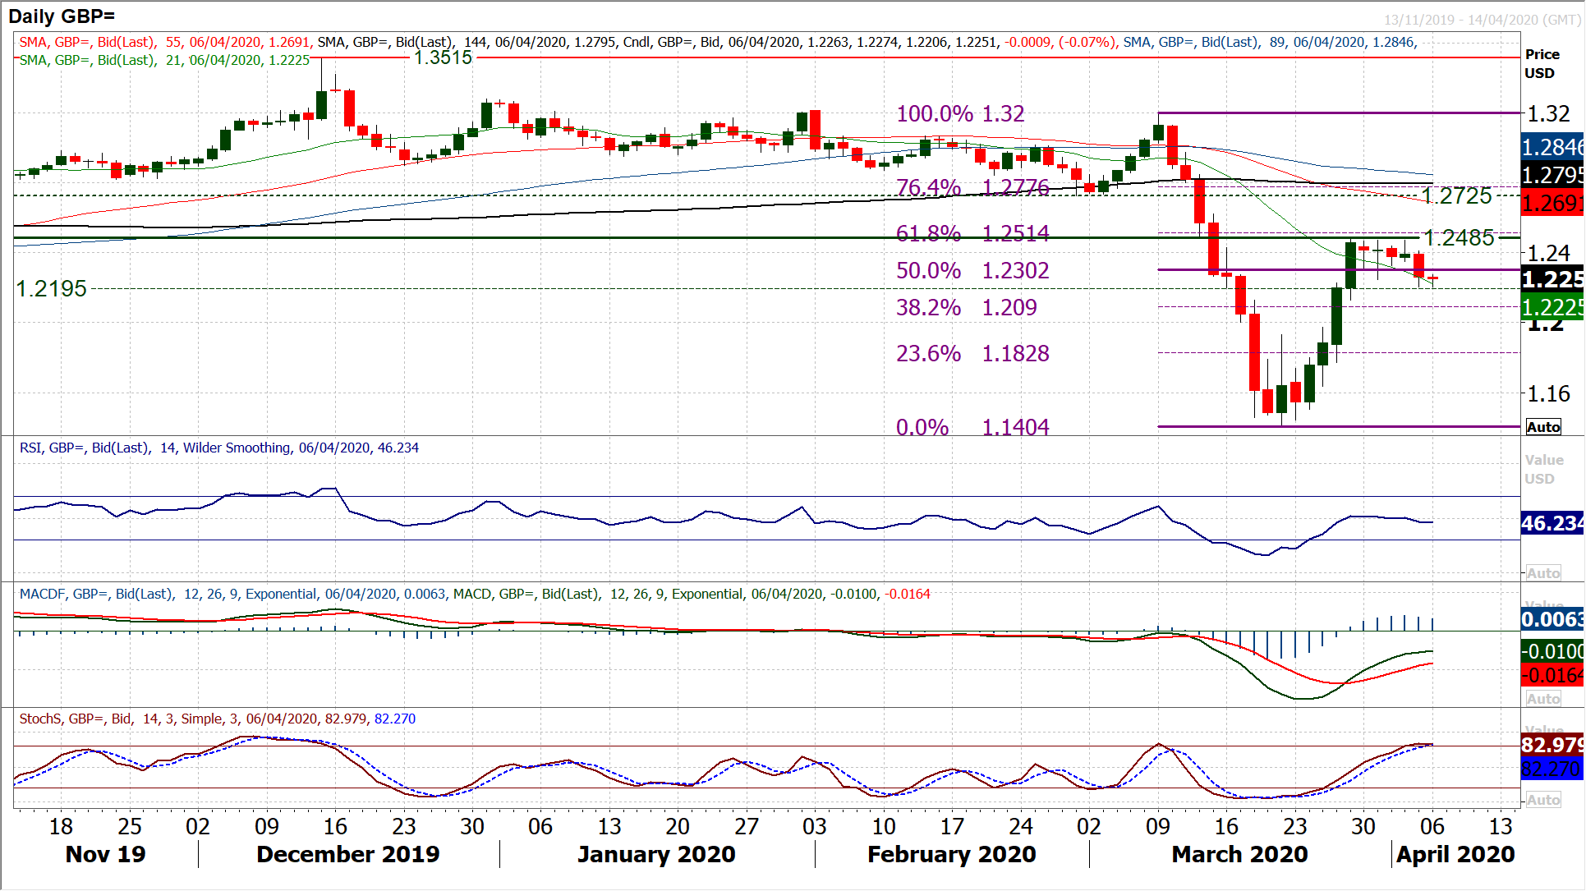1586x891 pixels.
Task: Click the RSI indicator legend text
Action: point(219,448)
